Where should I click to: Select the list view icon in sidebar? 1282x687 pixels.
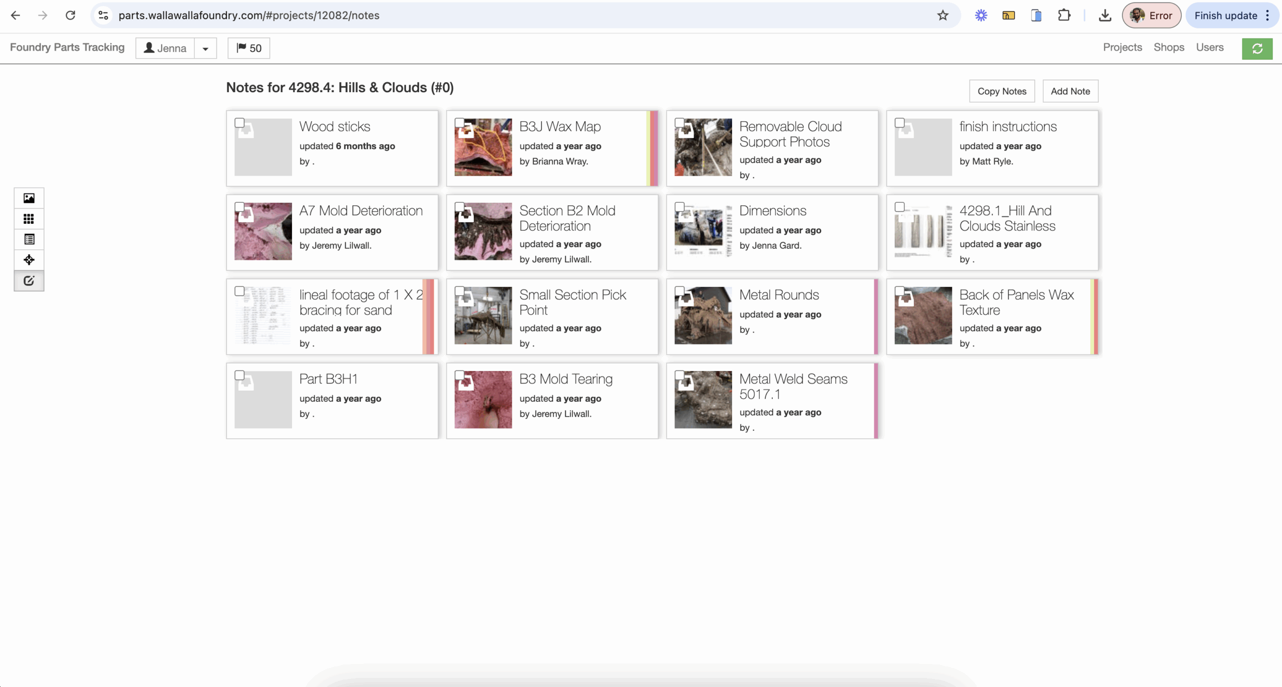coord(29,239)
